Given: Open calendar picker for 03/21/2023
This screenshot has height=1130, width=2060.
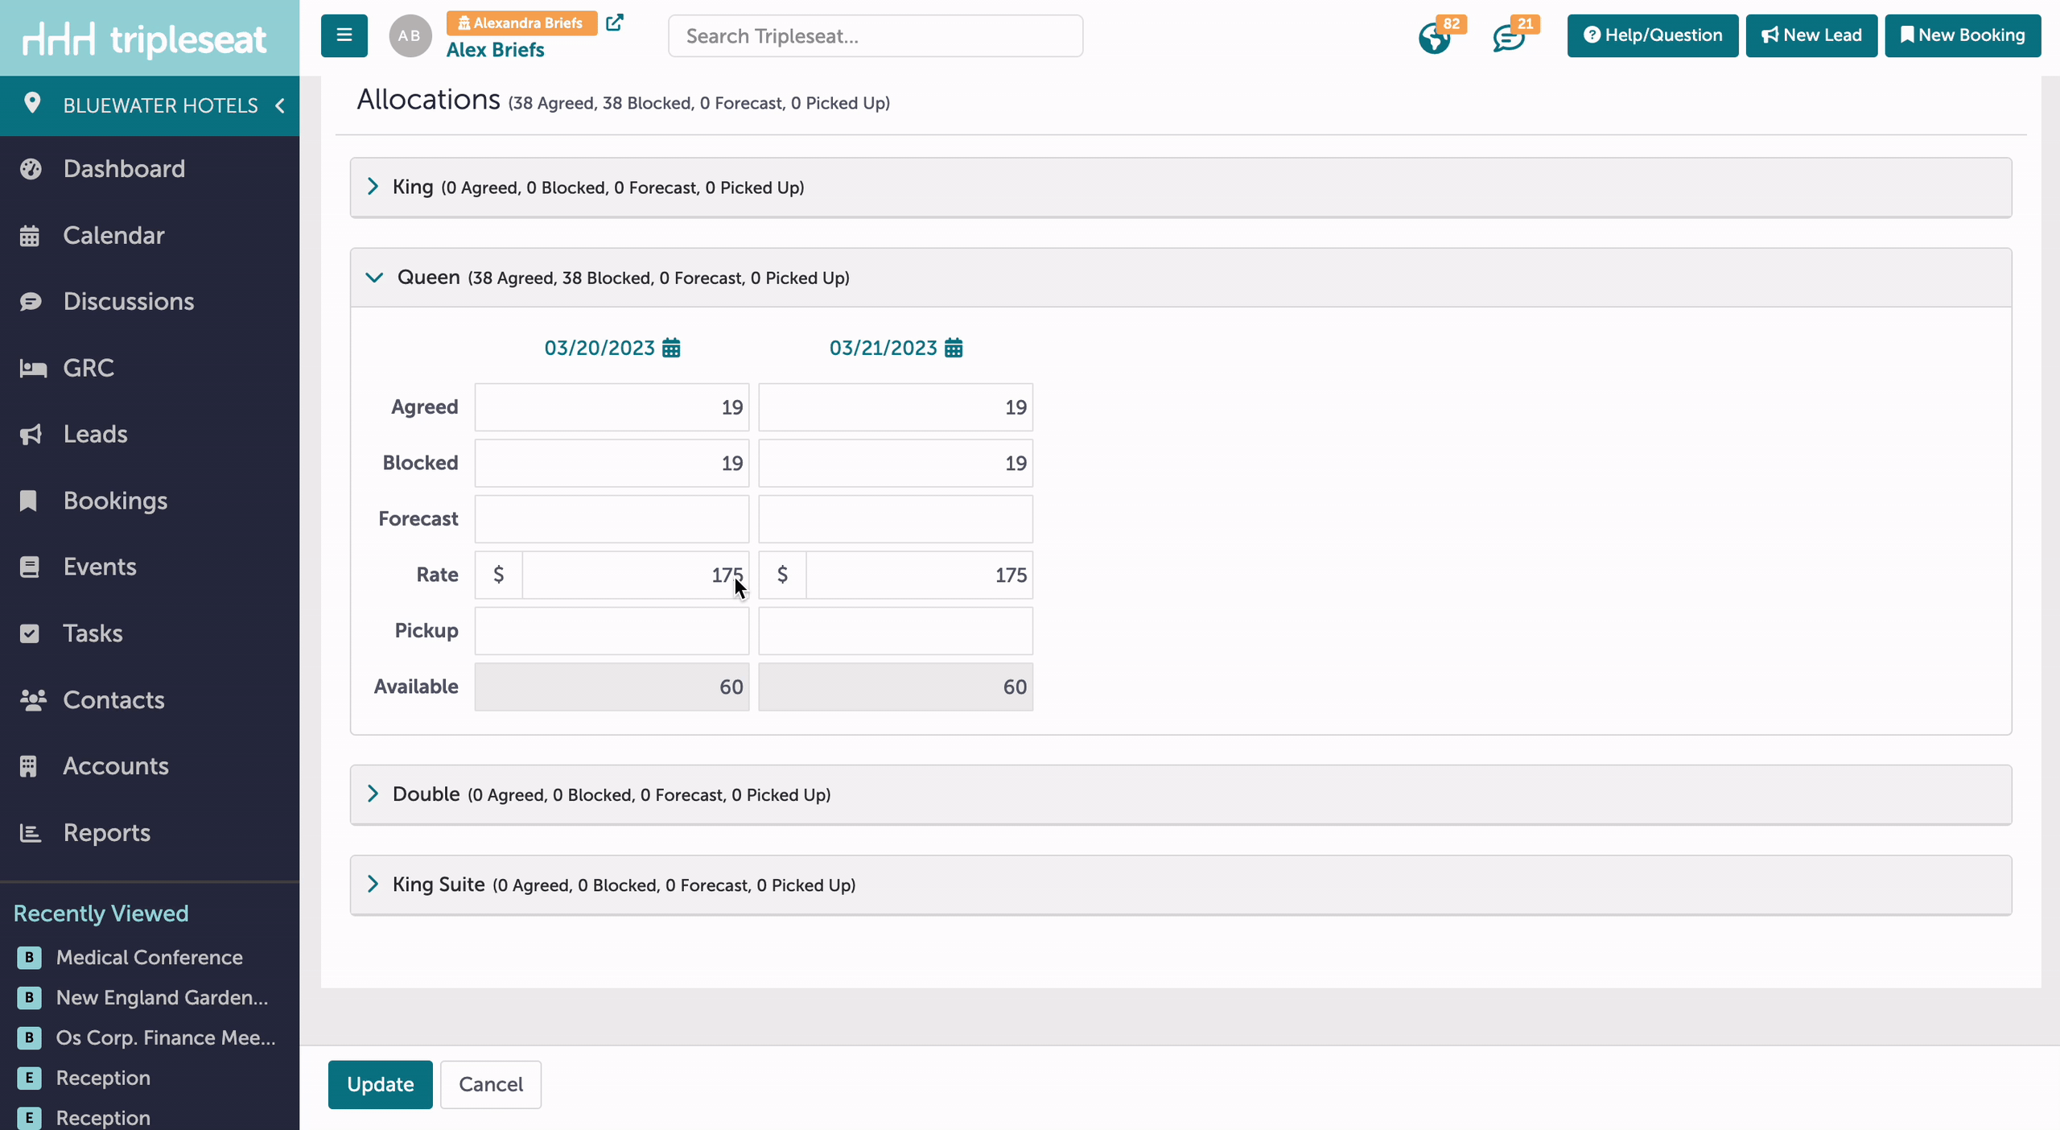Looking at the screenshot, I should point(954,348).
